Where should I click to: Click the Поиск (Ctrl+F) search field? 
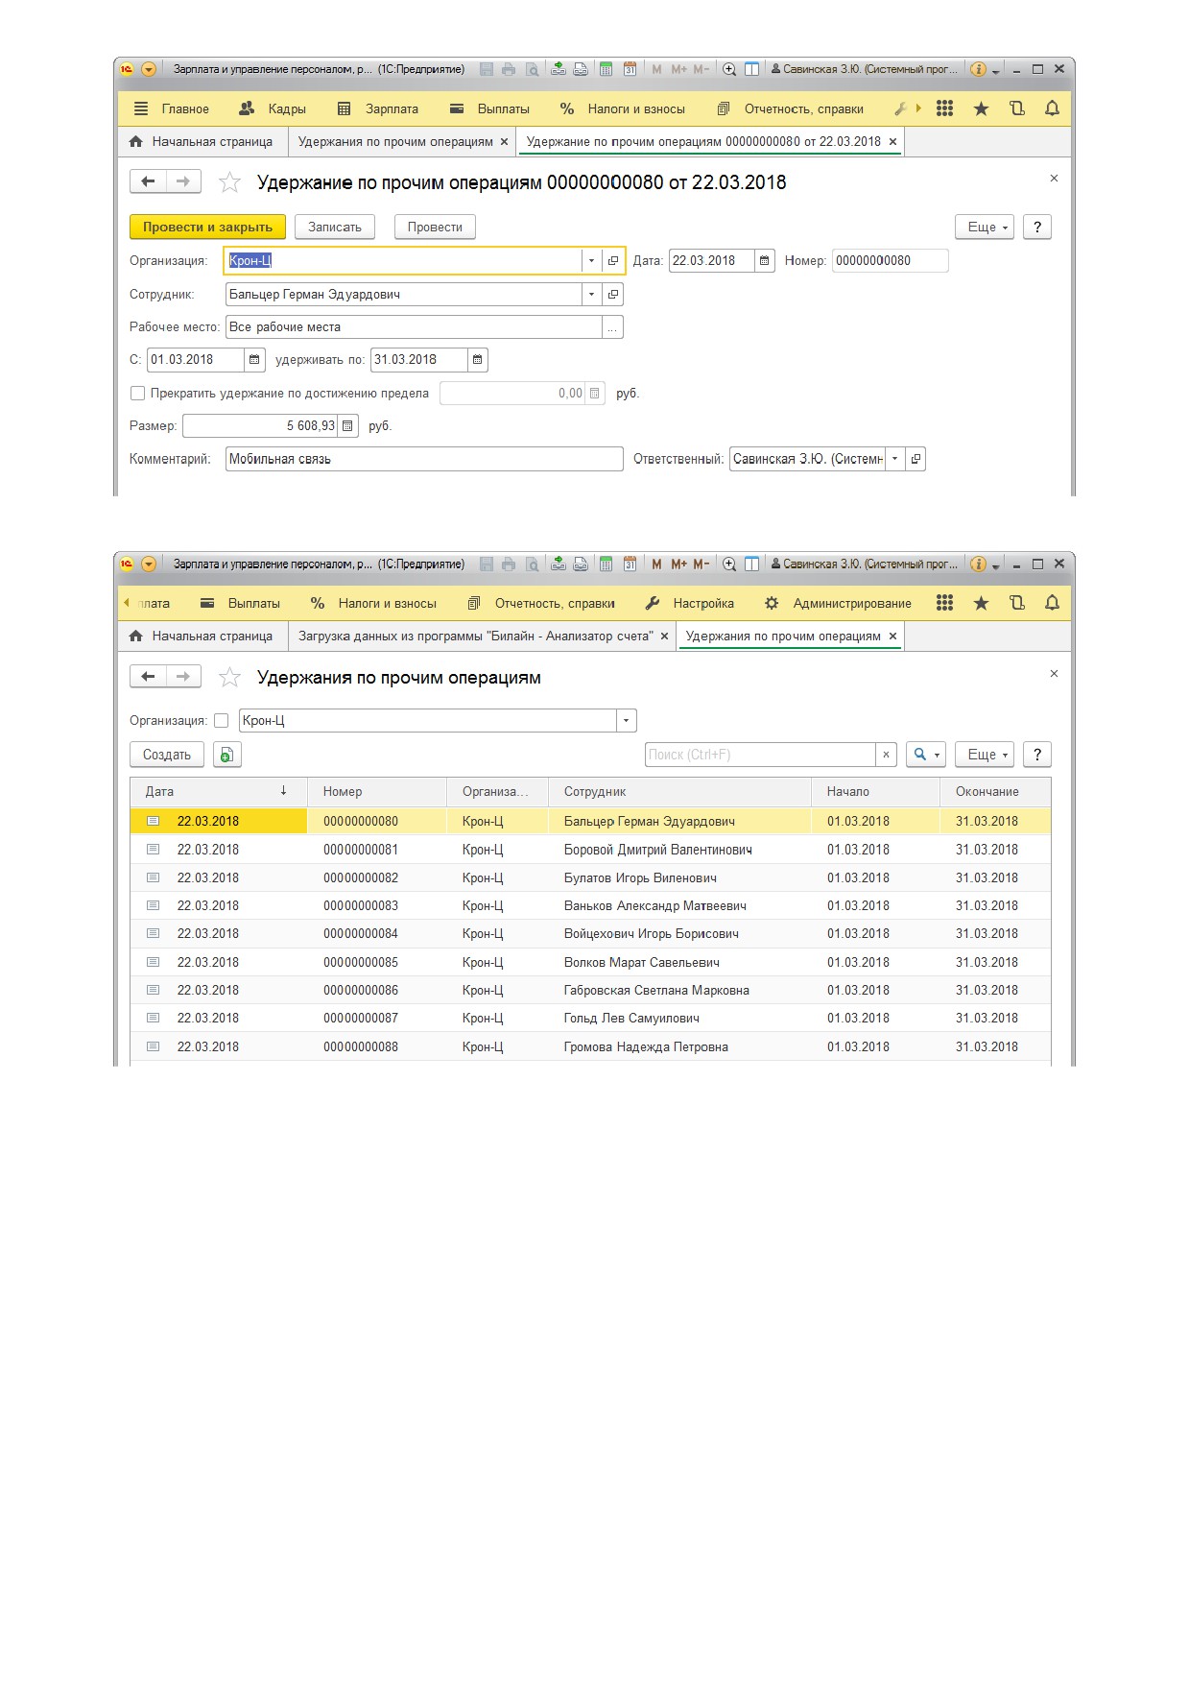click(x=760, y=755)
